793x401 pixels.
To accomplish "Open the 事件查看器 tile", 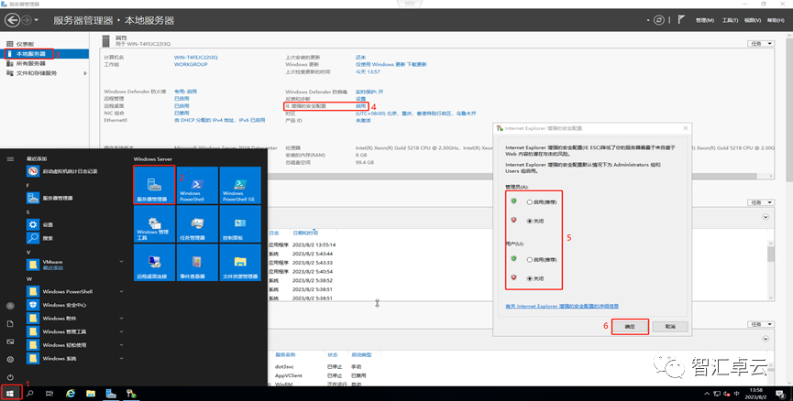I will [x=197, y=263].
